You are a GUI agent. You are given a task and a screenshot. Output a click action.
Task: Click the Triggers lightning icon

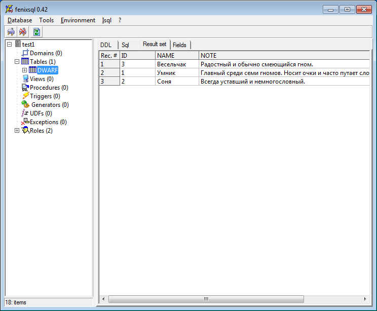coord(25,96)
